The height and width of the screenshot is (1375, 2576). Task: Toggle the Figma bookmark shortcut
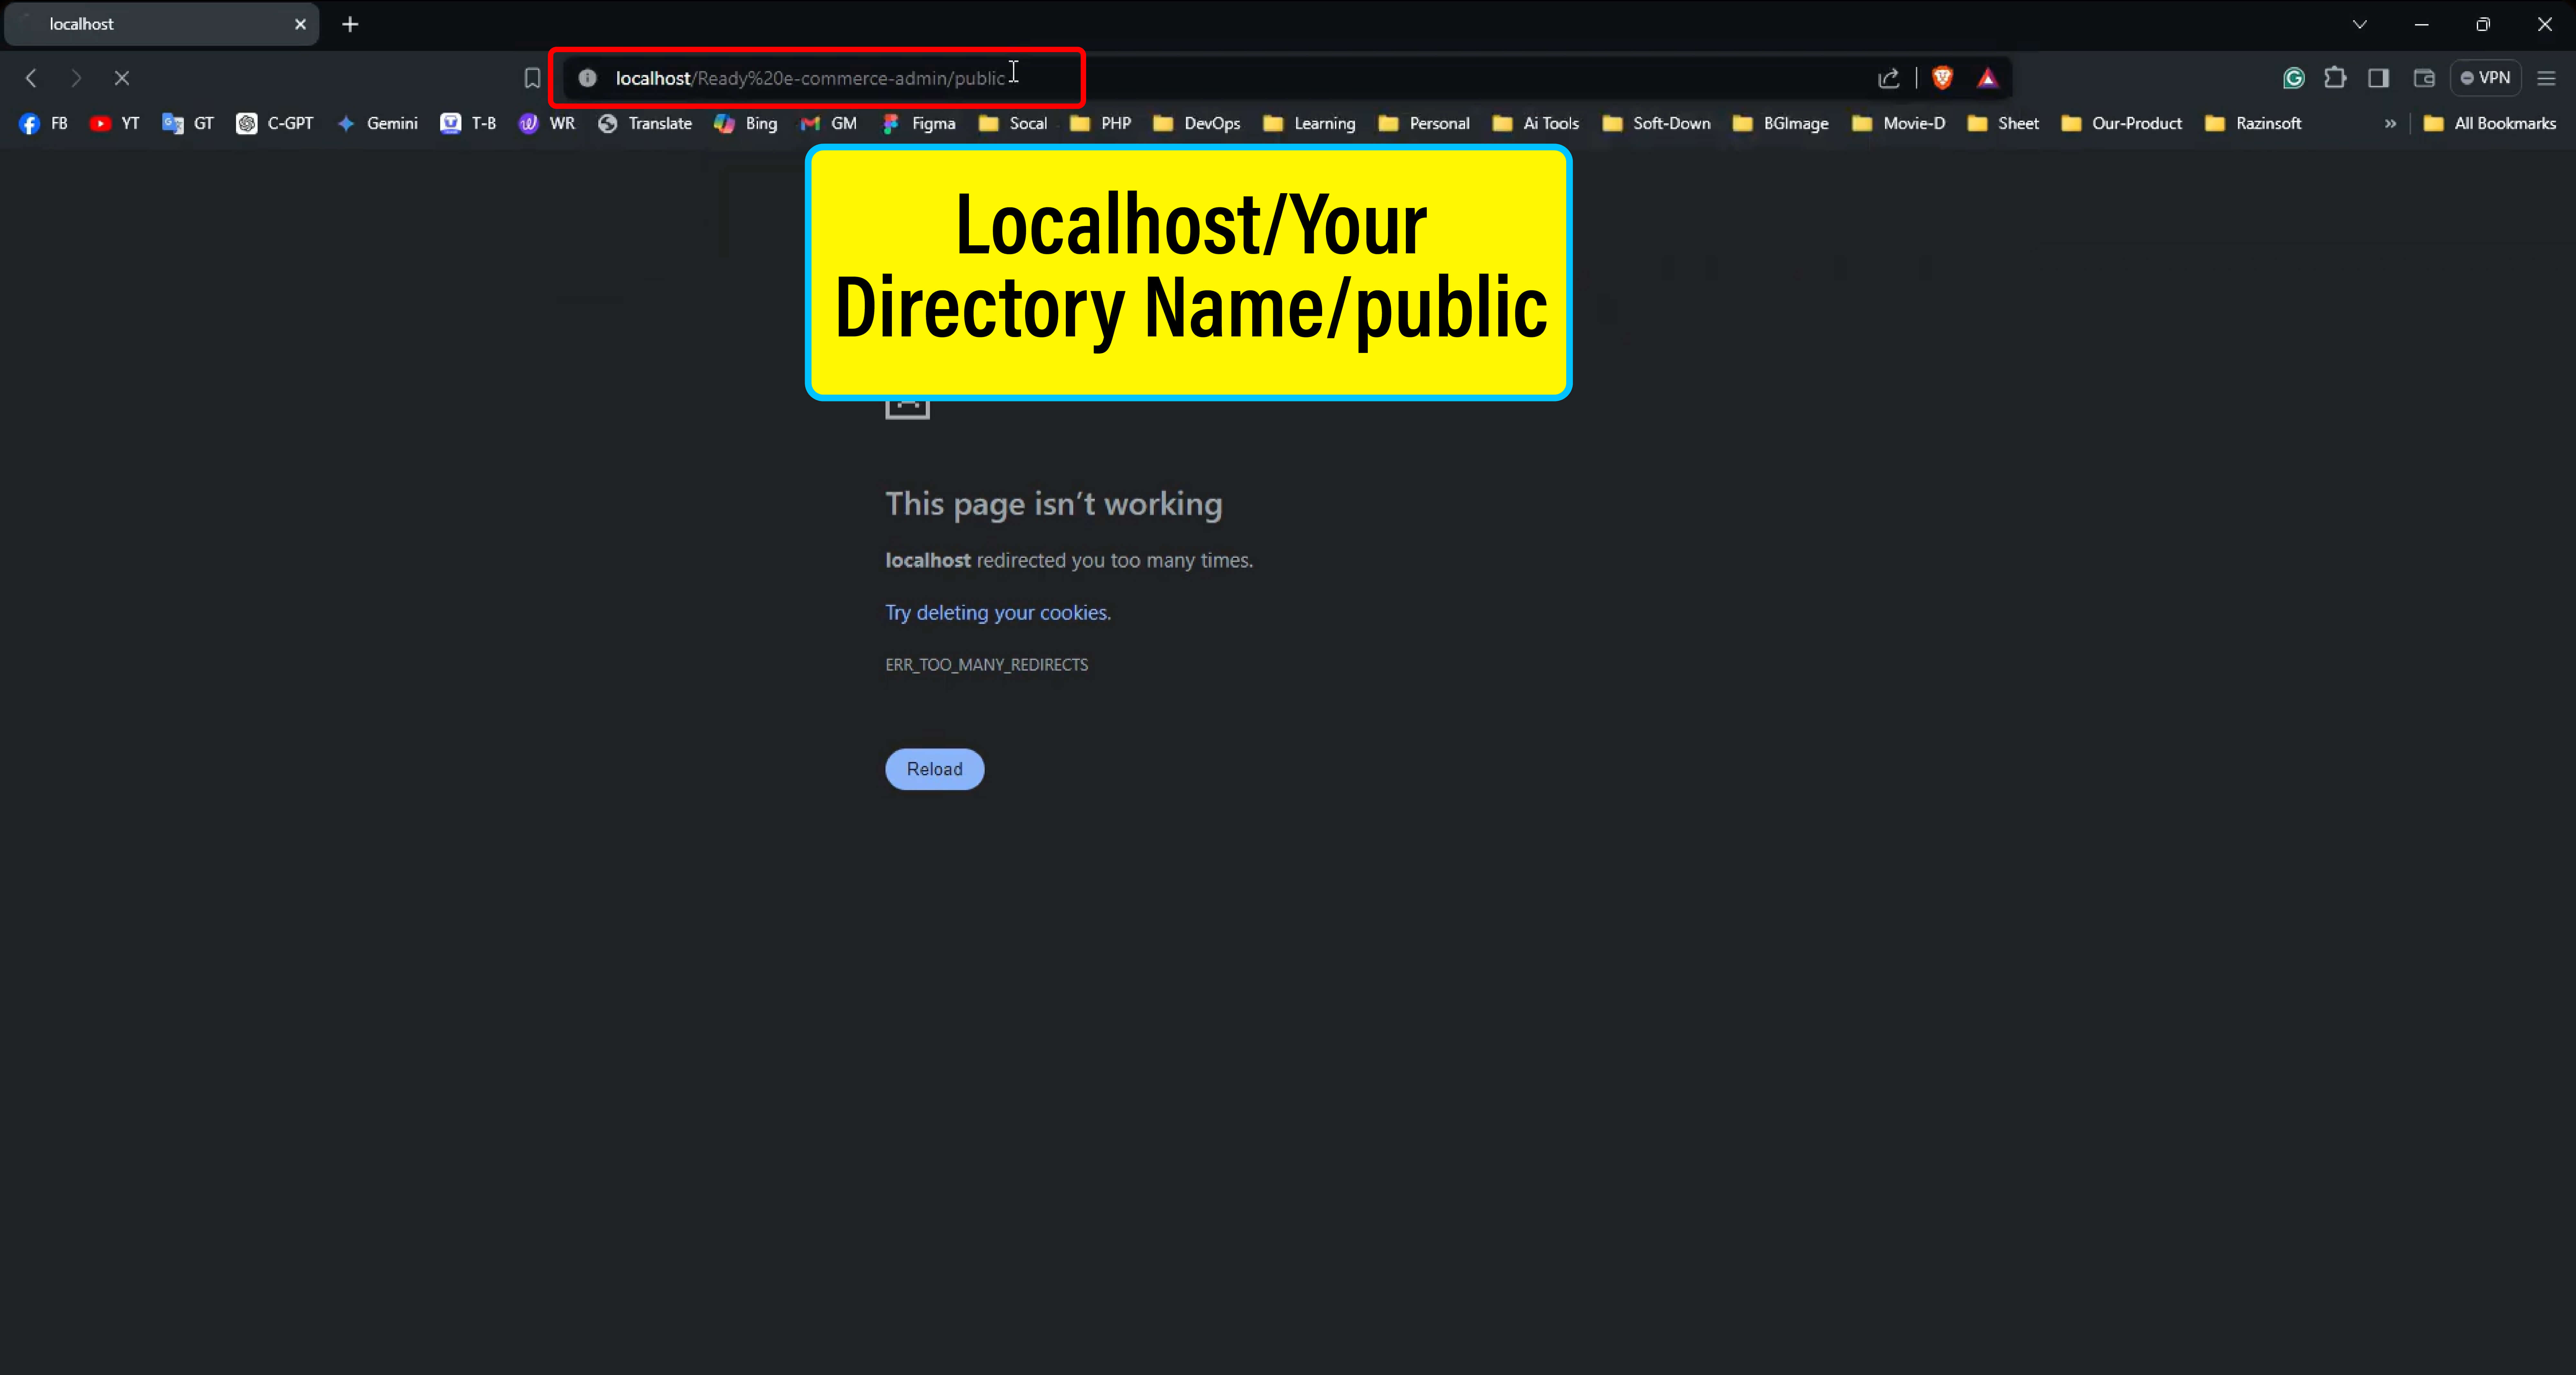[932, 121]
